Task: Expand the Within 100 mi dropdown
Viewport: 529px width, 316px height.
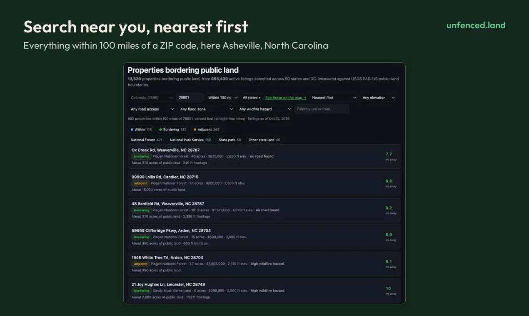Action: pyautogui.click(x=223, y=98)
